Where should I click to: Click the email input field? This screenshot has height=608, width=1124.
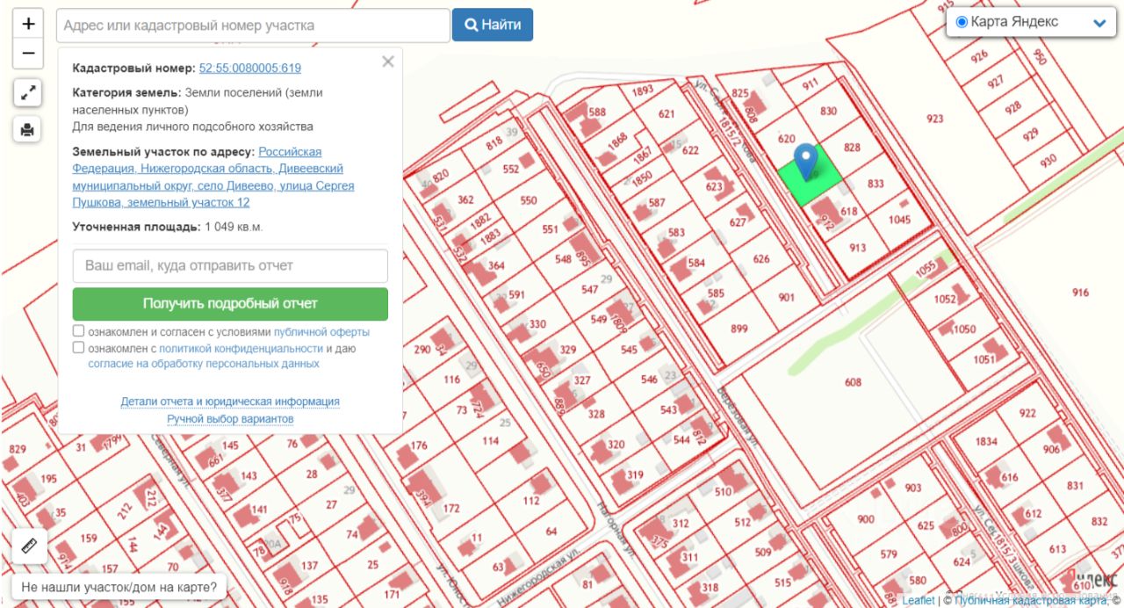pos(230,265)
